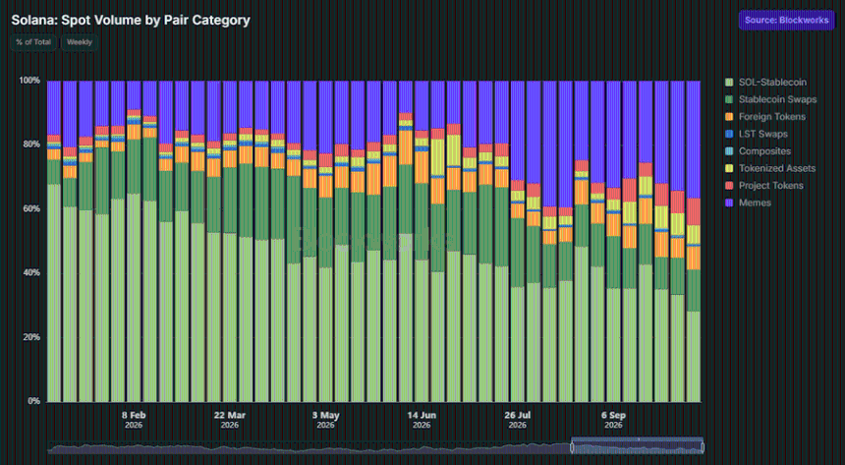
Task: Select the Weekly interval chip
Action: pos(80,42)
